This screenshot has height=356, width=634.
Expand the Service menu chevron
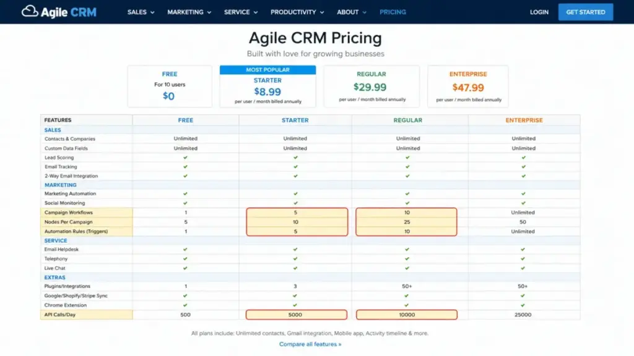tap(256, 12)
